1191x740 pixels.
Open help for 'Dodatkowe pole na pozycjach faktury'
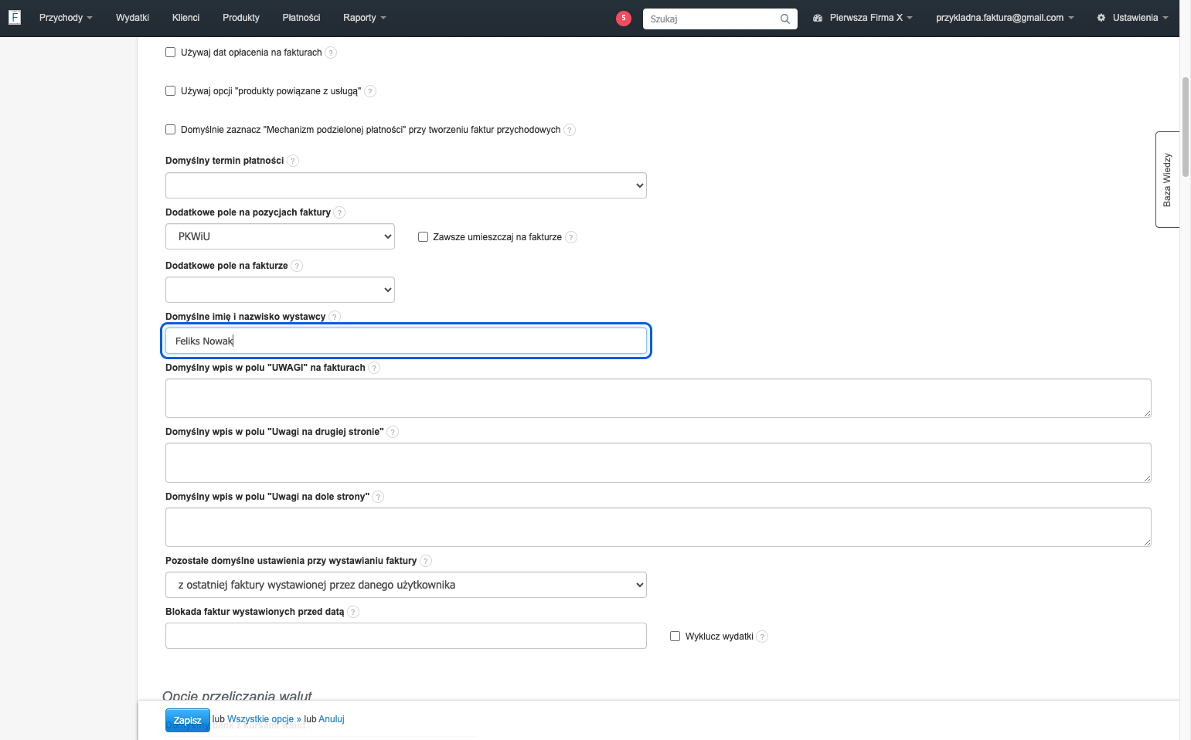point(339,212)
